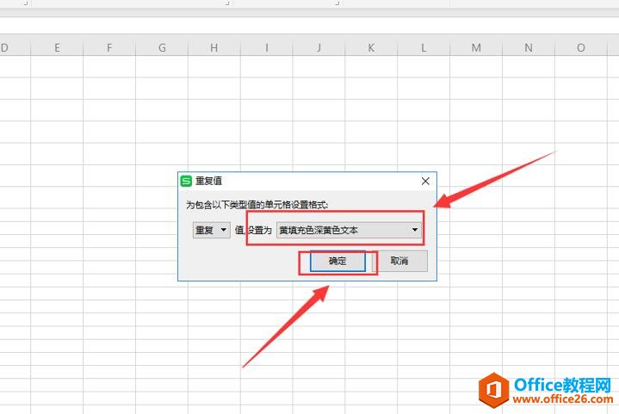Select column O header
This screenshot has width=619, height=414.
(581, 47)
